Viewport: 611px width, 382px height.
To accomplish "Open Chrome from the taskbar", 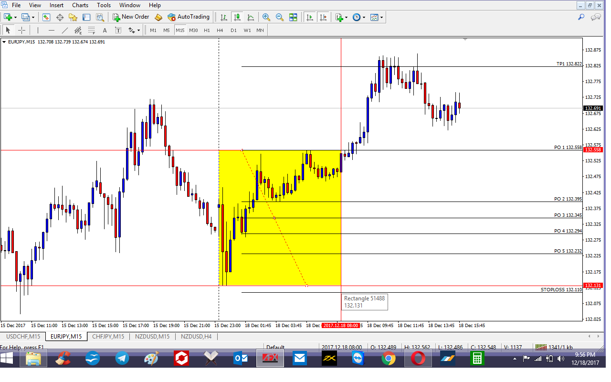I will tap(389, 358).
